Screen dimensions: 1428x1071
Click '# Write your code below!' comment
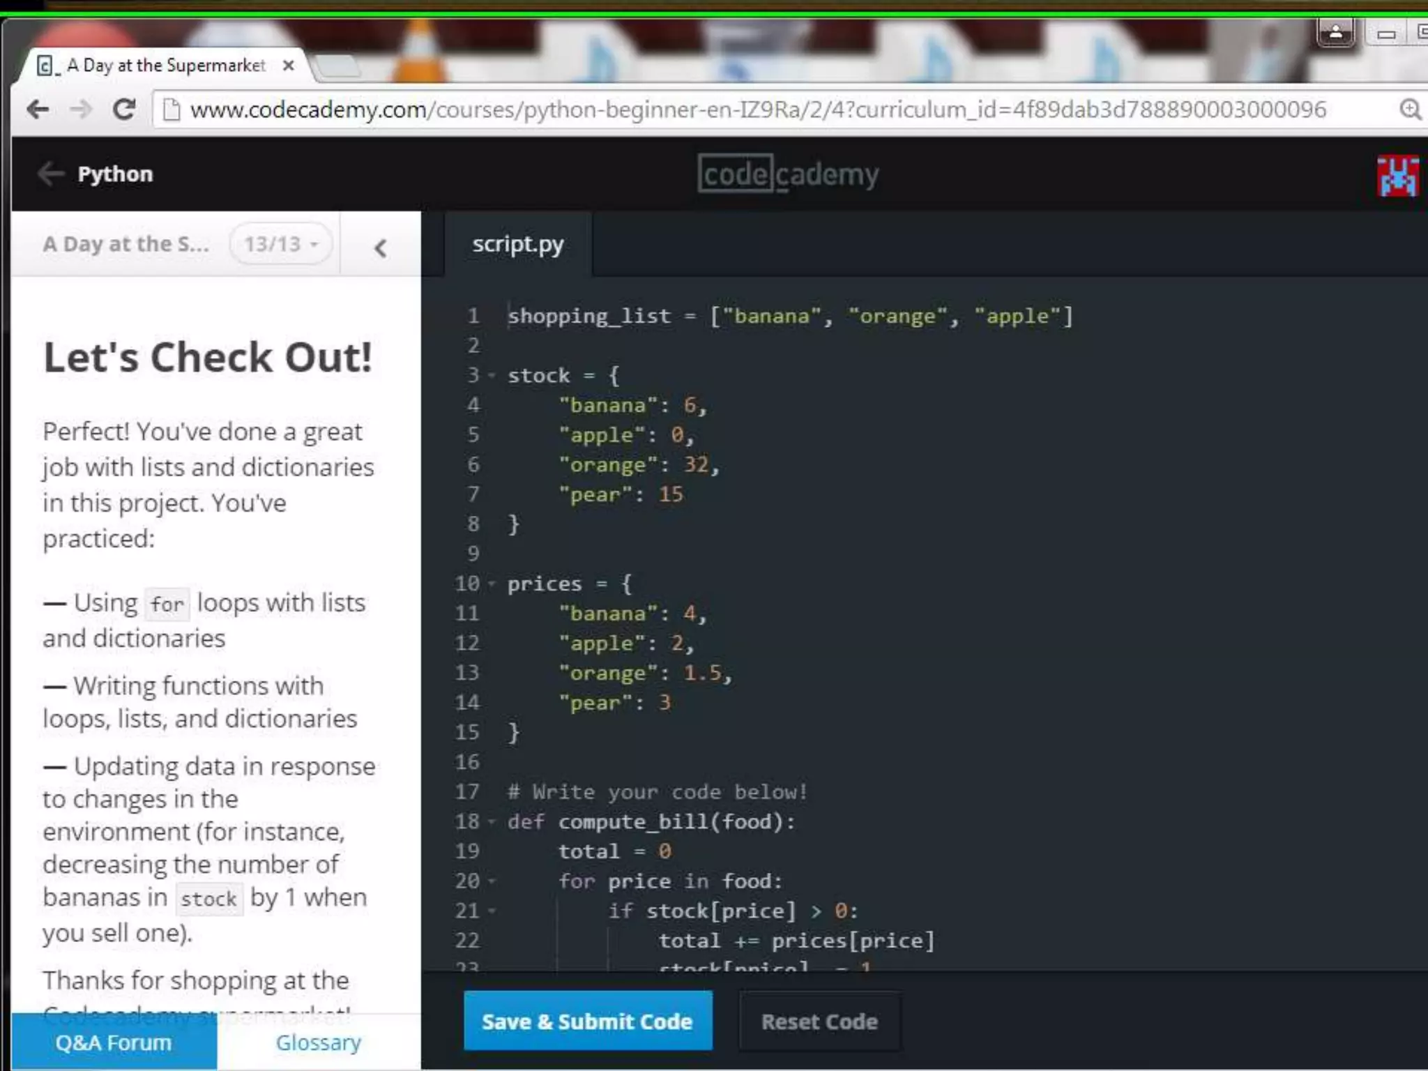point(658,792)
